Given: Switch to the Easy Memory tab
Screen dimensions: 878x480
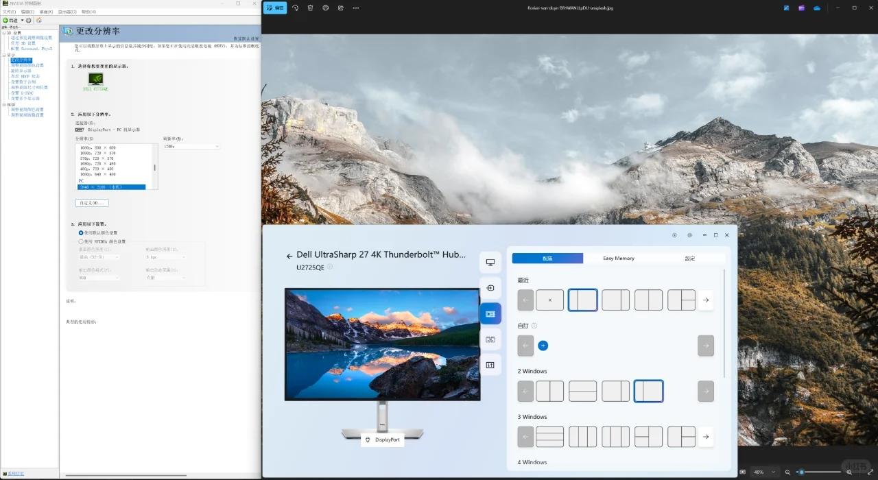Looking at the screenshot, I should [618, 259].
